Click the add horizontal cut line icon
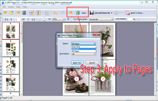Viewport: 158px width, 101px height. click(32, 13)
